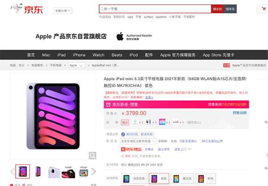Select the 深空灰色 color option
Screen dimensions: 268x186
134,178
